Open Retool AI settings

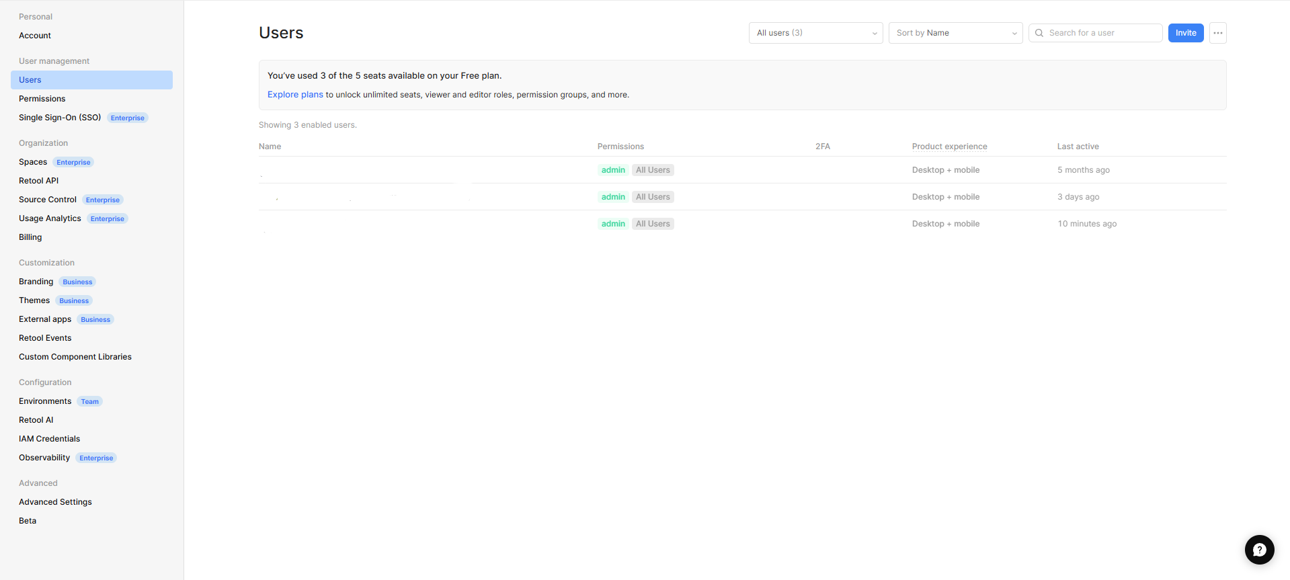tap(36, 420)
